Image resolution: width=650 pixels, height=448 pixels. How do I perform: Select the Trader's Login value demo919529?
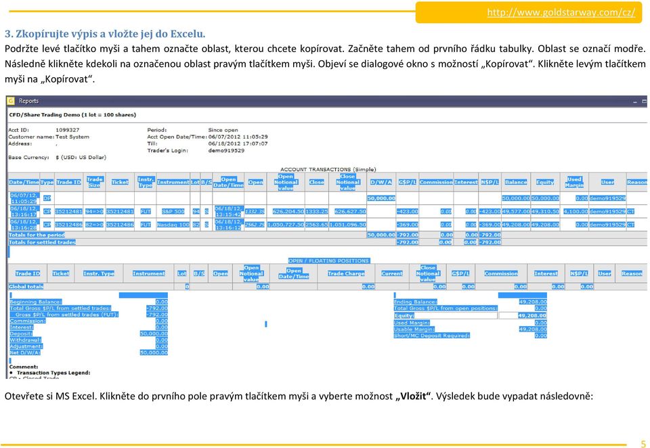pos(226,150)
